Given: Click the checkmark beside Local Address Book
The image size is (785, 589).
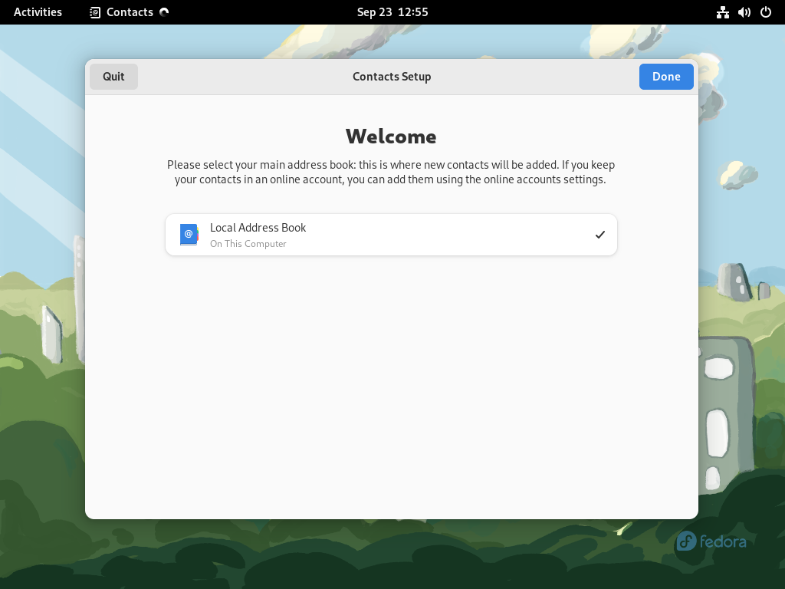Looking at the screenshot, I should point(599,235).
